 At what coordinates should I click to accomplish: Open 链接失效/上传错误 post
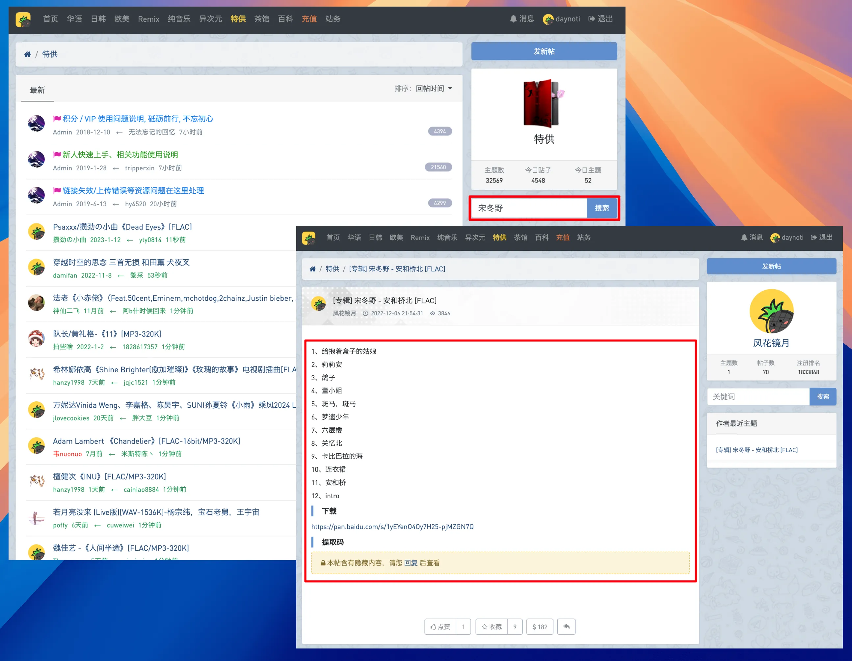[133, 190]
